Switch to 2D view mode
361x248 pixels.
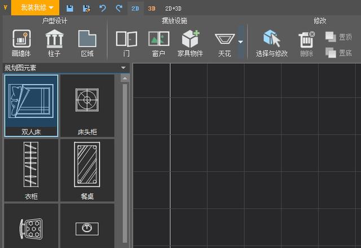[x=135, y=8]
